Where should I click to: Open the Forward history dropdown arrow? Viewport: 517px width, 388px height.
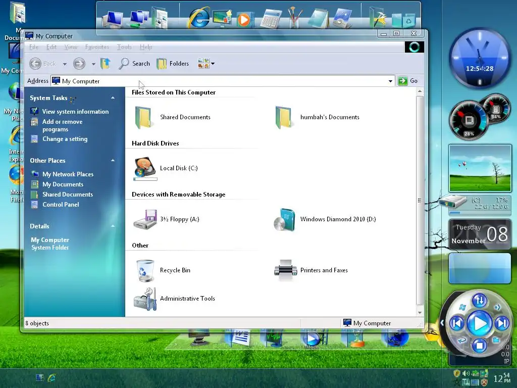pyautogui.click(x=93, y=64)
